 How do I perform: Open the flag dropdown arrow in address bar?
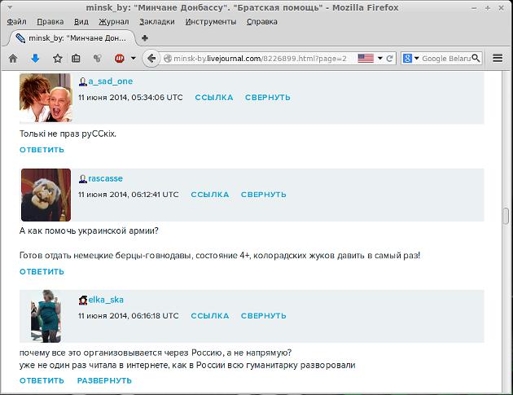coord(379,59)
